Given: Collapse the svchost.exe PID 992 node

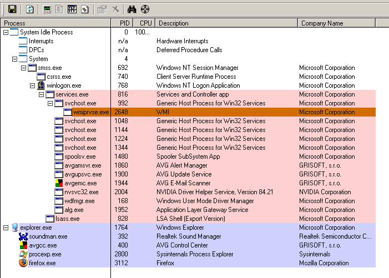Looking at the screenshot, I should [50, 103].
